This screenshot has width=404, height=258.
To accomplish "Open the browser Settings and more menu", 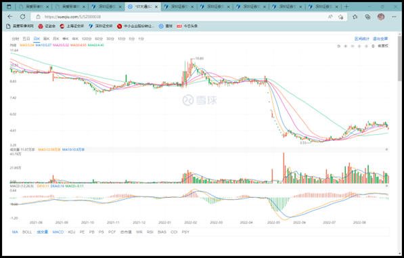I will click(394, 17).
